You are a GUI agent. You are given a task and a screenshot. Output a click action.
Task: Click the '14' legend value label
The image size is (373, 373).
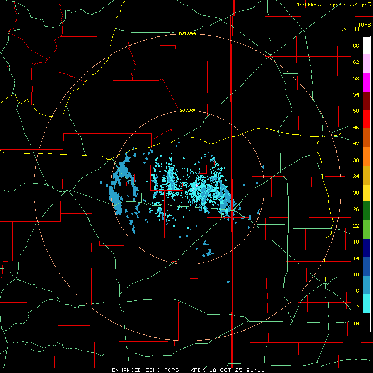coord(356,258)
